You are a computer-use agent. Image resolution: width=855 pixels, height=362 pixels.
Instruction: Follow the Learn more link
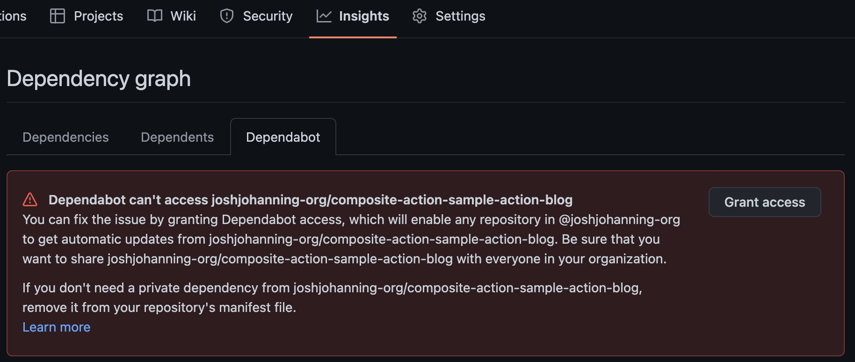point(57,327)
